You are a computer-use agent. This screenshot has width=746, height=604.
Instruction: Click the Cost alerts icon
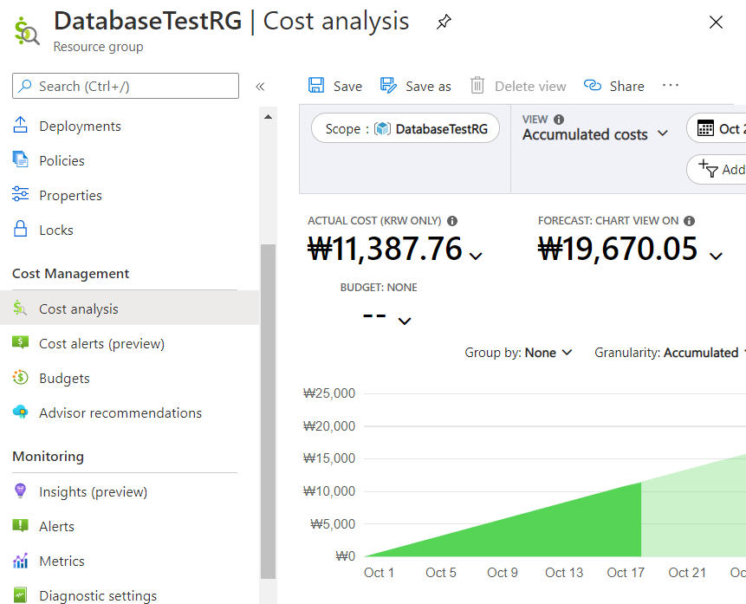(20, 342)
